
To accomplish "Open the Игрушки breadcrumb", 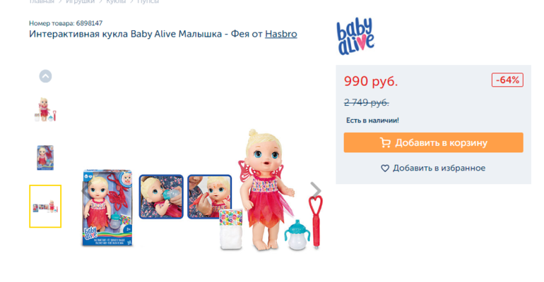I will point(80,1).
